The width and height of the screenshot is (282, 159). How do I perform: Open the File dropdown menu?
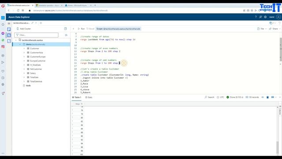tap(262, 29)
